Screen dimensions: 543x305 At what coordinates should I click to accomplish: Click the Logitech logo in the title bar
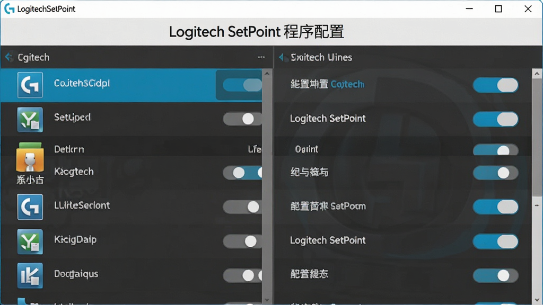click(x=9, y=8)
